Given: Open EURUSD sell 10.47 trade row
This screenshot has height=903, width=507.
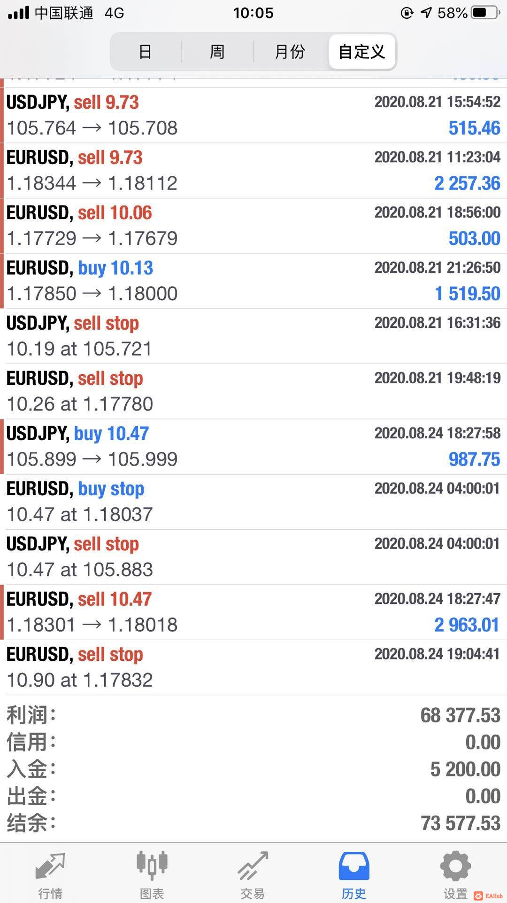Looking at the screenshot, I should click(253, 612).
